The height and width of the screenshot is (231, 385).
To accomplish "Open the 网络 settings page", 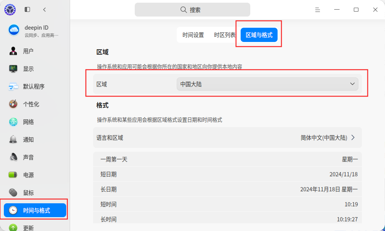I will [x=35, y=122].
